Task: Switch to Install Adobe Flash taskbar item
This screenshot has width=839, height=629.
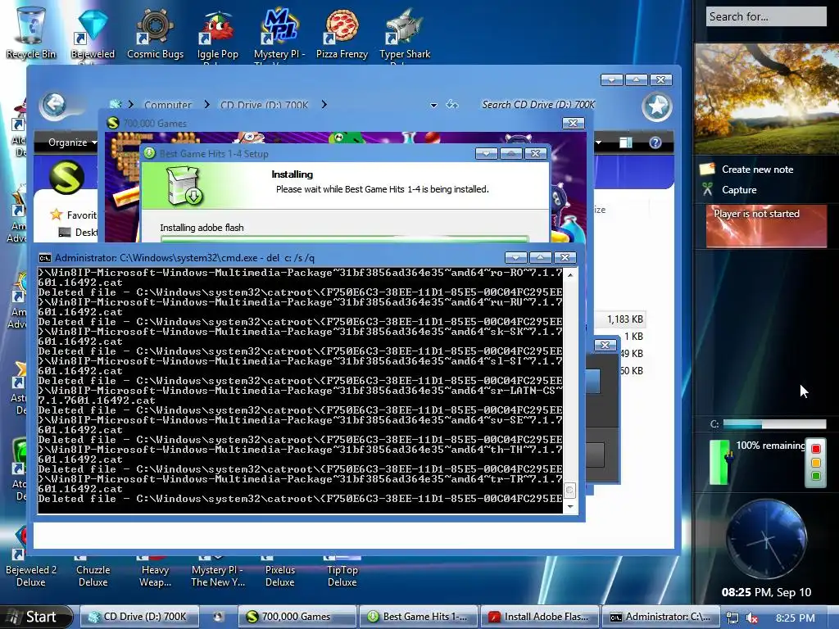Action: (x=539, y=617)
